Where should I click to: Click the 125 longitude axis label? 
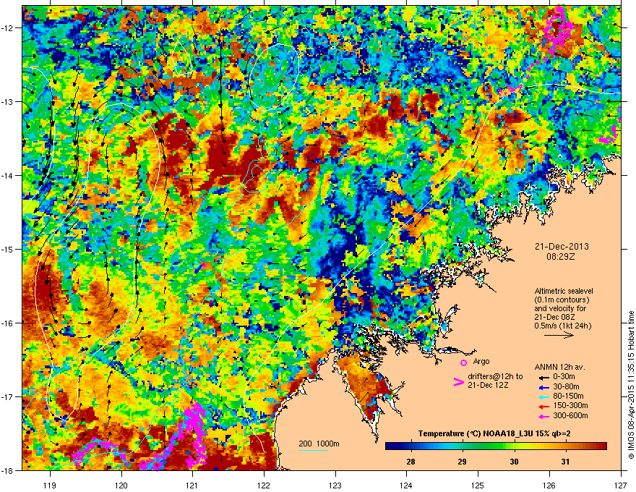tap(478, 485)
